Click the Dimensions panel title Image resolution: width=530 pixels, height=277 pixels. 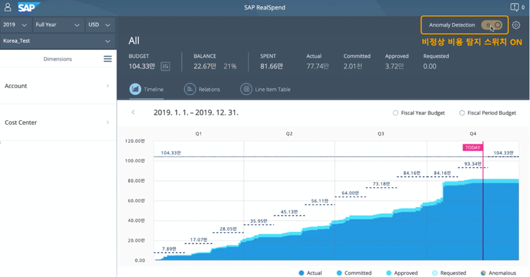click(x=58, y=59)
